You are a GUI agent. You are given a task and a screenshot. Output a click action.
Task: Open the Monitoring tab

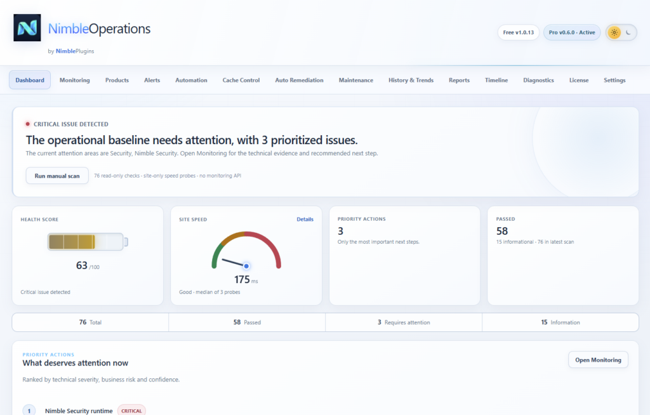coord(75,80)
